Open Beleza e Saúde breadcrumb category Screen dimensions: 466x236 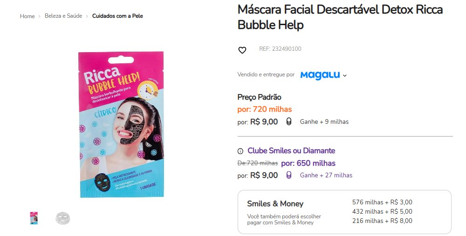point(63,16)
